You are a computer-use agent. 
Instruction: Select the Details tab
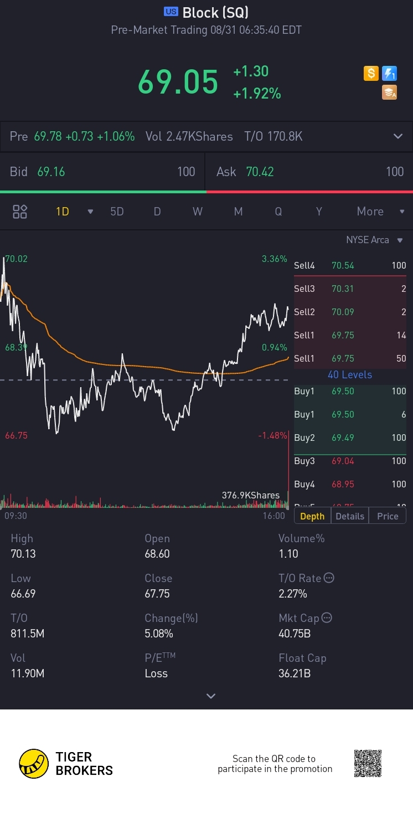click(350, 516)
